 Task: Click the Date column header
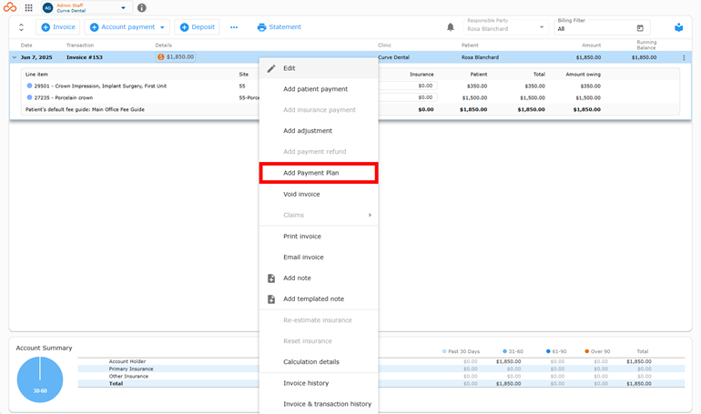click(26, 45)
